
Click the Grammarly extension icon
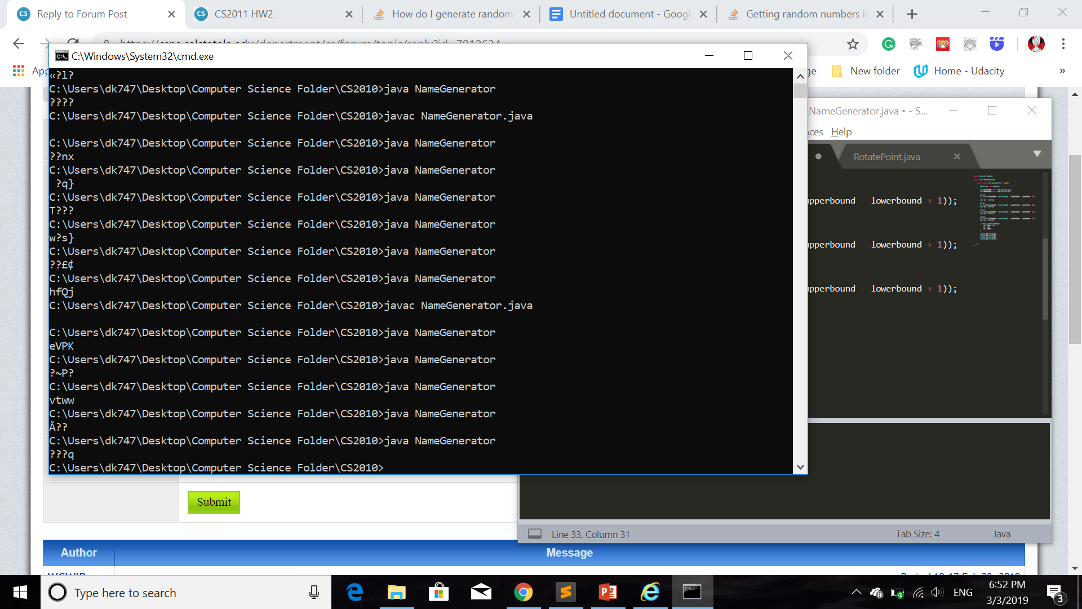point(889,44)
